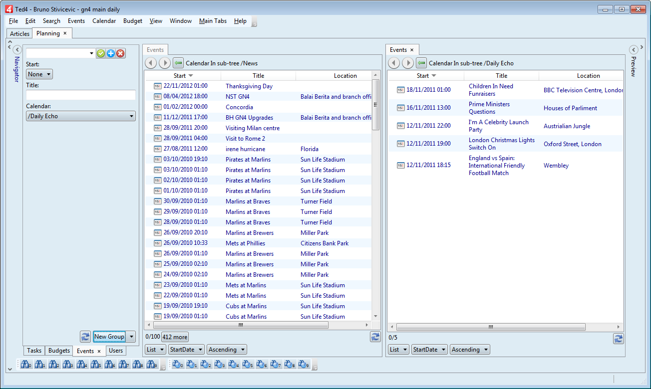Collapse the Navigator panel with its arrow
Viewport: 651px width, 389px height.
click(17, 50)
